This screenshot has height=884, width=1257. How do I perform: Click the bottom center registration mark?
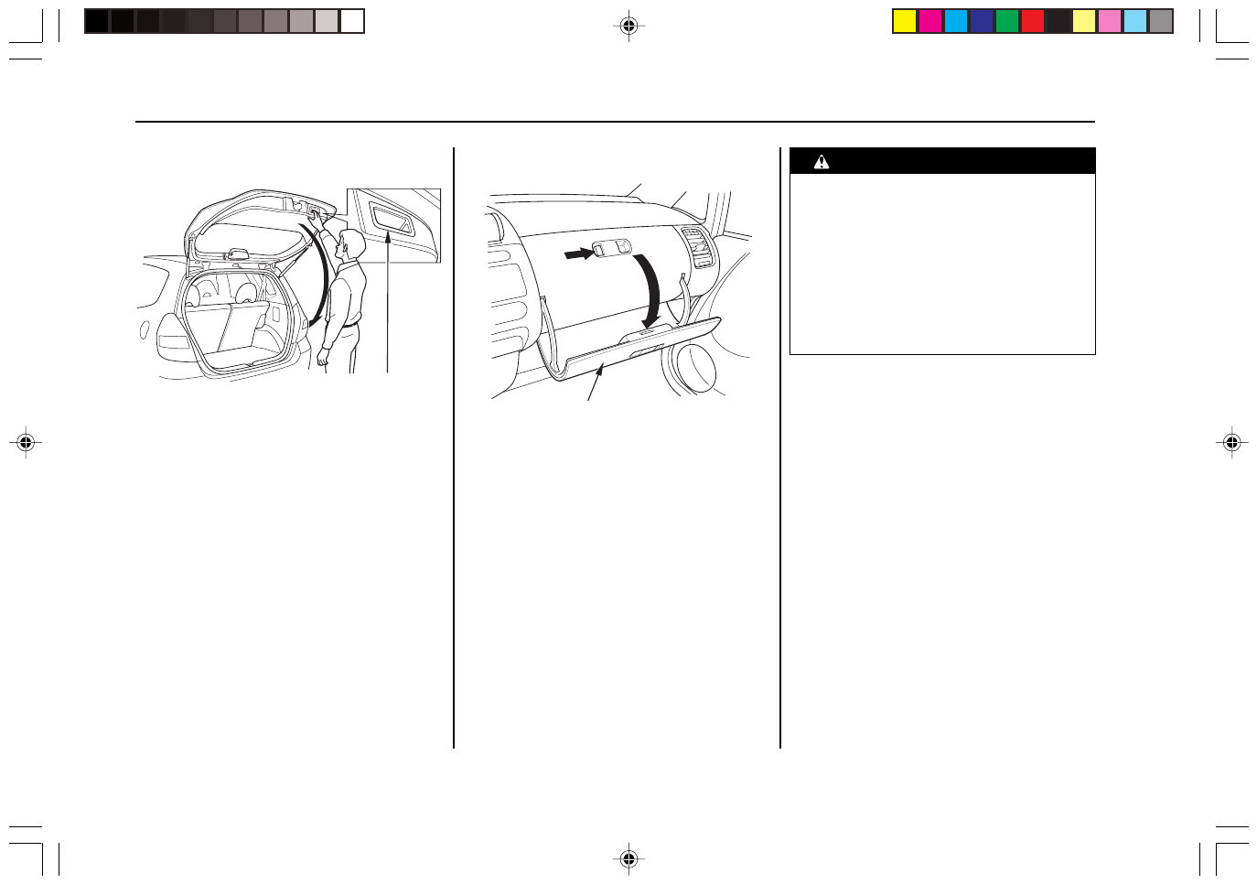coord(628,858)
